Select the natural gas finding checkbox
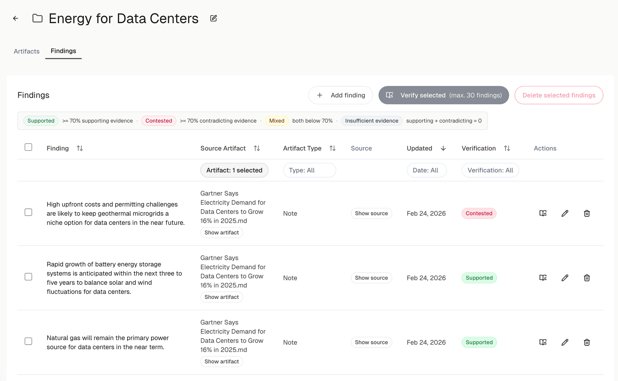This screenshot has width=618, height=381. [x=28, y=341]
